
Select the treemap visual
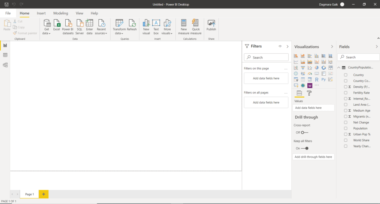[331, 68]
